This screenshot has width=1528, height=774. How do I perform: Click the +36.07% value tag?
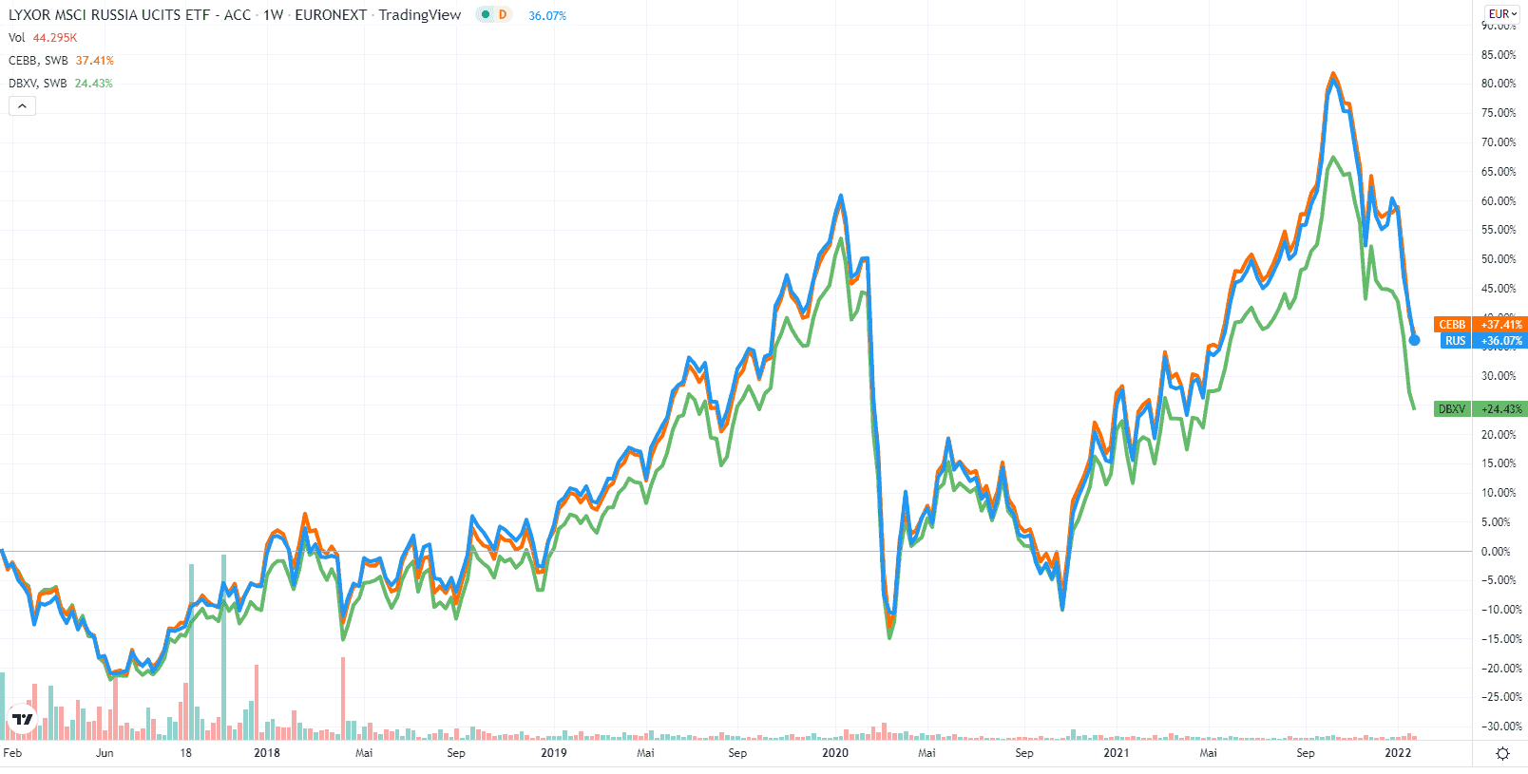point(1500,341)
